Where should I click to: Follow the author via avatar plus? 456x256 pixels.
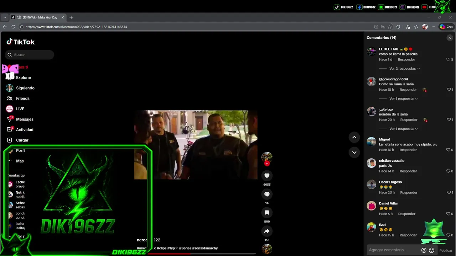(x=267, y=164)
